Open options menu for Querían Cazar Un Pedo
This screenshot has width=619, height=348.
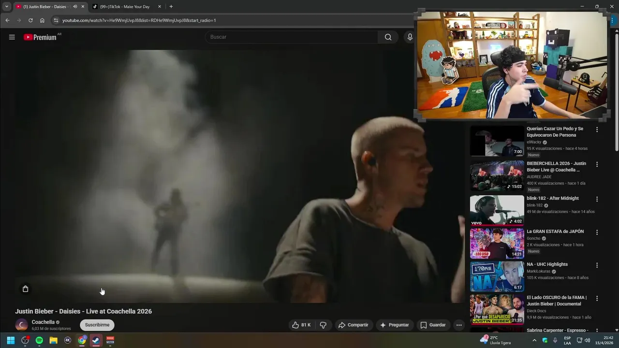click(597, 130)
